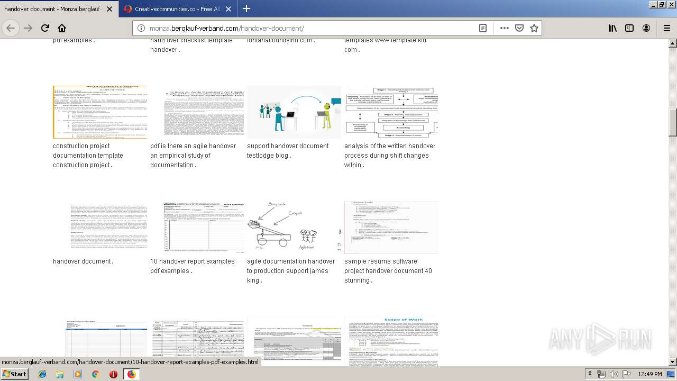Follow link 'support handover document testlodge blog'
Screen dimensions: 677x381
click(288, 151)
